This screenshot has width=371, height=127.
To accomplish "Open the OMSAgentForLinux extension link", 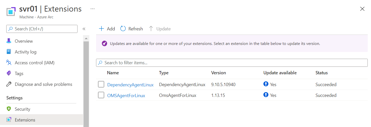I will 126,95.
